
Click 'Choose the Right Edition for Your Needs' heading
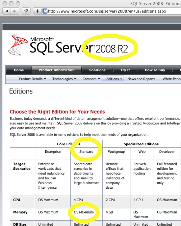(57, 112)
